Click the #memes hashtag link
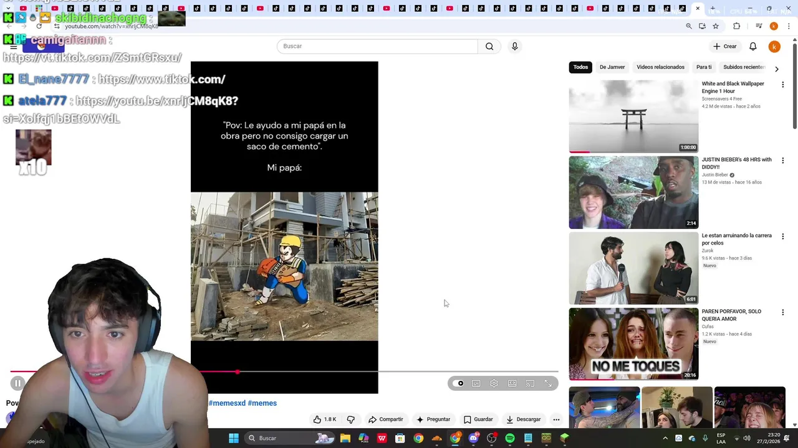 pos(262,403)
